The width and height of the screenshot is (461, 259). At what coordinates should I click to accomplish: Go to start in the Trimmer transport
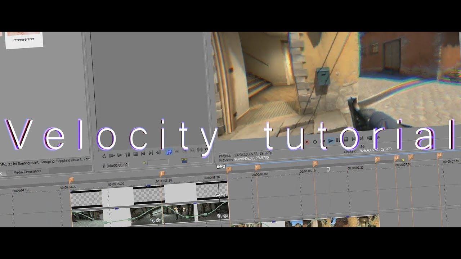[x=143, y=154]
